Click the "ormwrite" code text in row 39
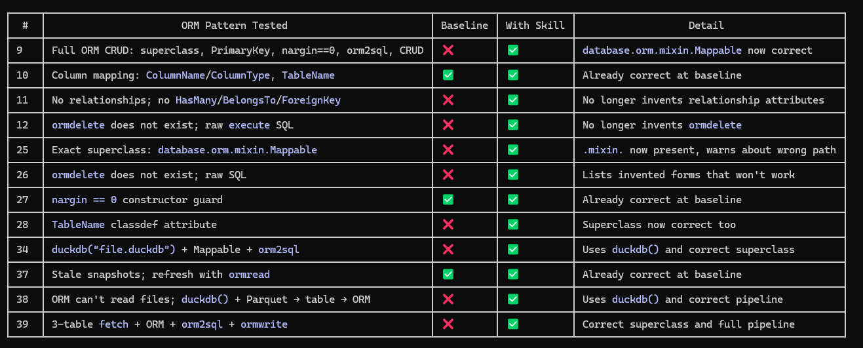863x348 pixels. pyautogui.click(x=263, y=324)
